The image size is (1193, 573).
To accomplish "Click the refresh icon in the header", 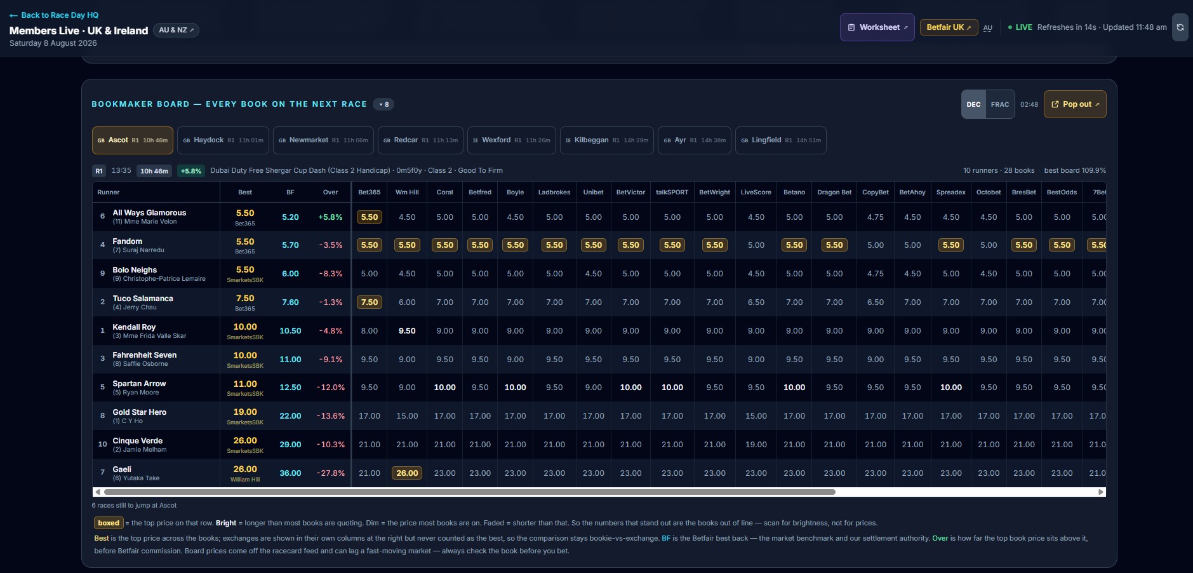I will point(1180,27).
